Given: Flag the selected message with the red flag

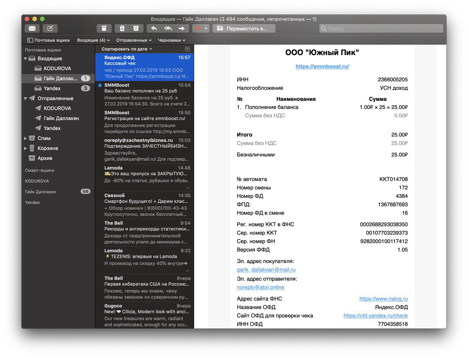Looking at the screenshot, I should tap(197, 29).
